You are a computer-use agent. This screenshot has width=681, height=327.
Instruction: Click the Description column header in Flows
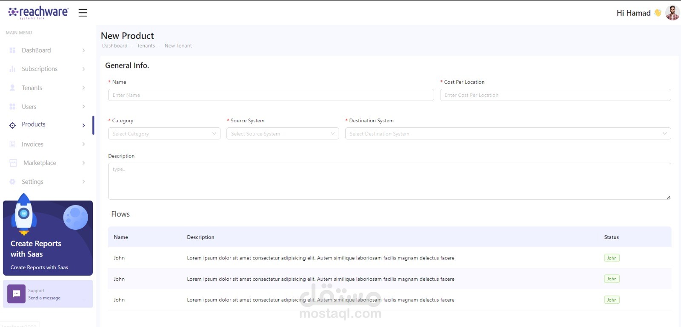click(x=200, y=237)
